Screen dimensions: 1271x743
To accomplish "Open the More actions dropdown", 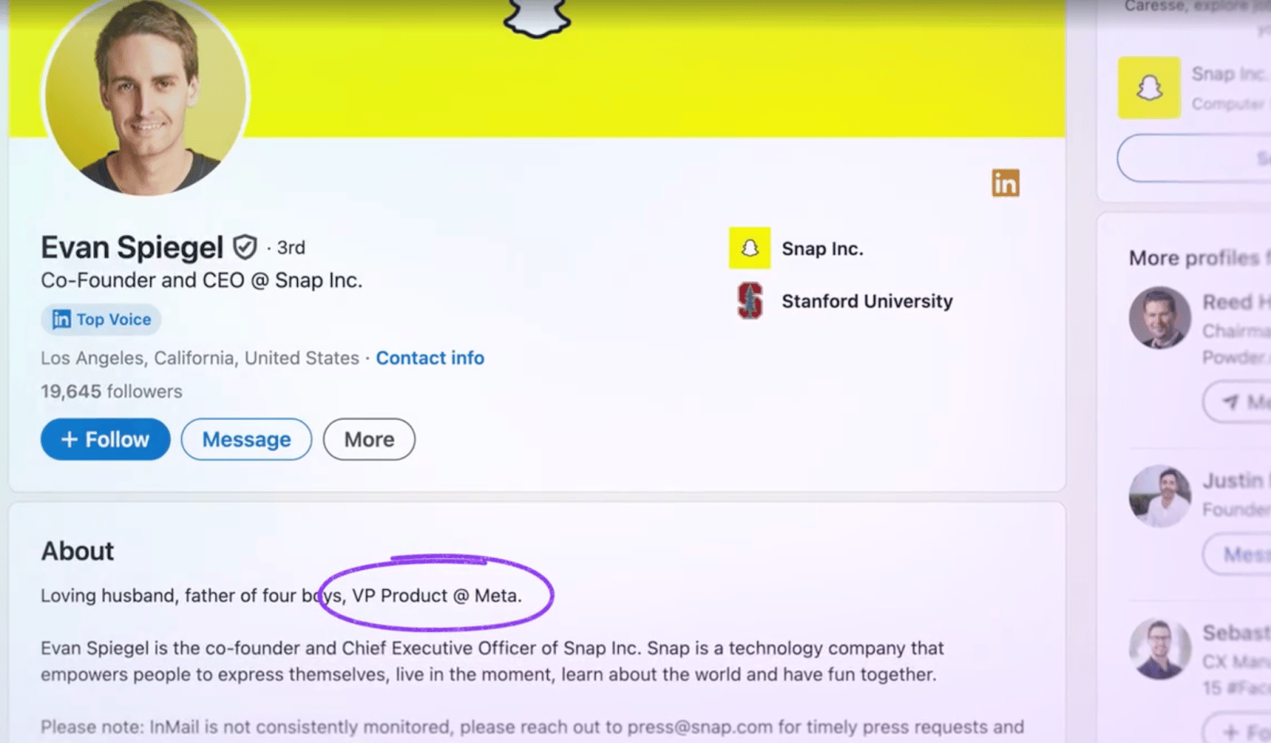I will coord(369,439).
